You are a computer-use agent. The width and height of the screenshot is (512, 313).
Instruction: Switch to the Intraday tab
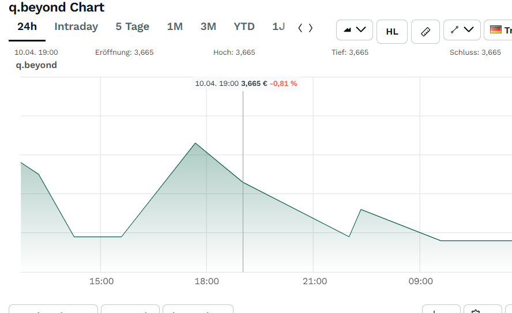coord(76,27)
